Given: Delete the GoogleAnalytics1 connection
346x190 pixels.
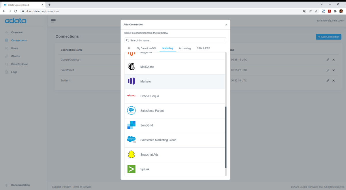Looking at the screenshot, I should click(334, 60).
